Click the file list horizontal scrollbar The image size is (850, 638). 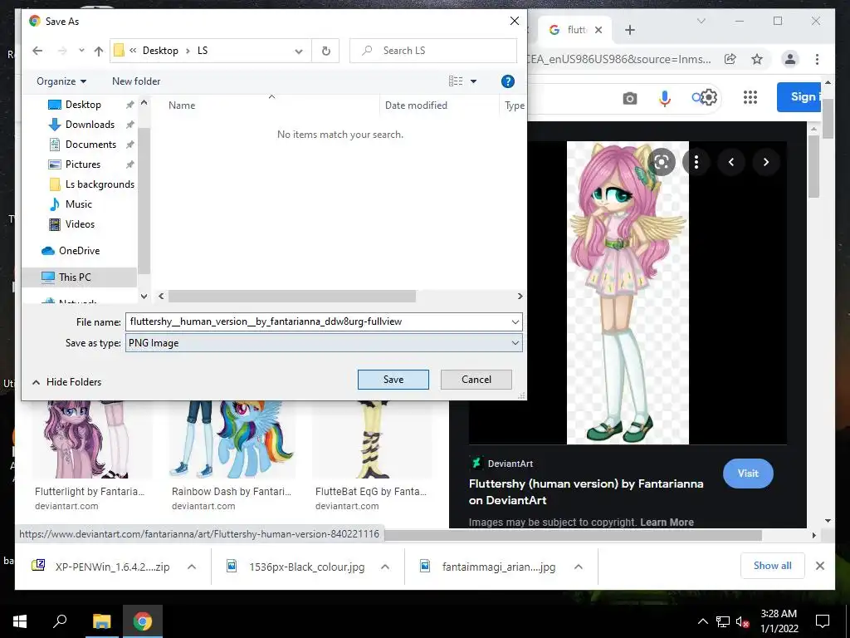coord(291,297)
